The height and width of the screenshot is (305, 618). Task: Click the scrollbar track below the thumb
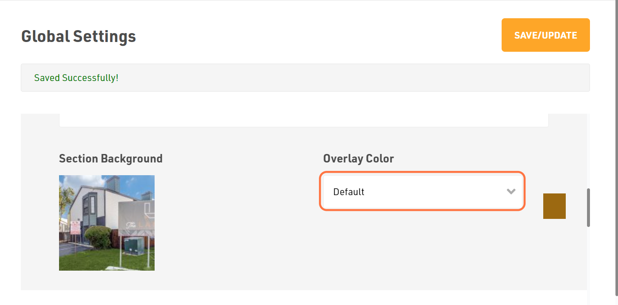(x=588, y=258)
